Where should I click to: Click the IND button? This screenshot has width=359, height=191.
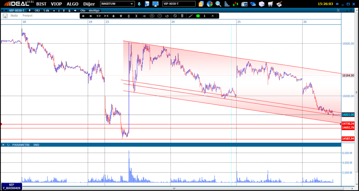click(36, 145)
